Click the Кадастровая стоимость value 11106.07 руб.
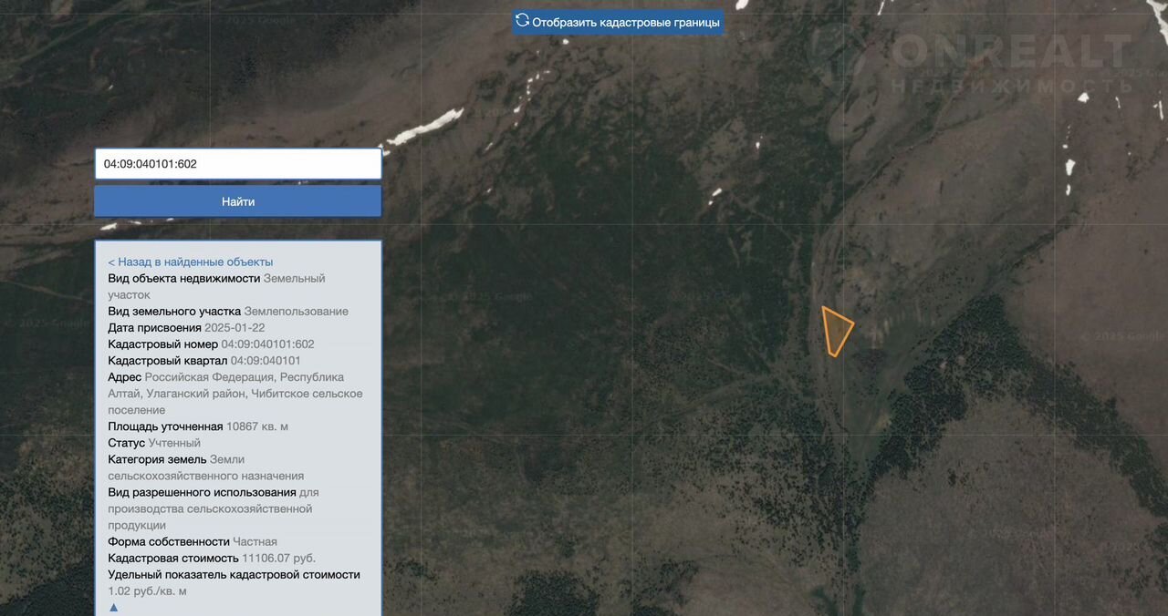Viewport: 1168px width, 616px height. 279,558
